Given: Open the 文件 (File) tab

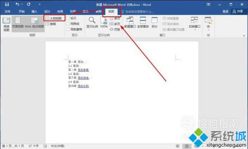Looking at the screenshot, I should pos(7,11).
